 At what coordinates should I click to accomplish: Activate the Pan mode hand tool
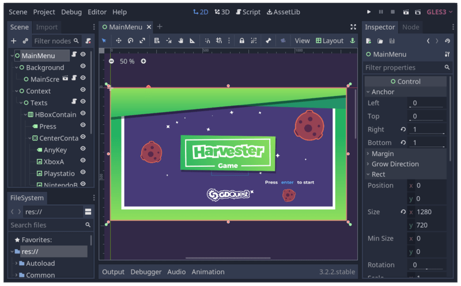180,41
